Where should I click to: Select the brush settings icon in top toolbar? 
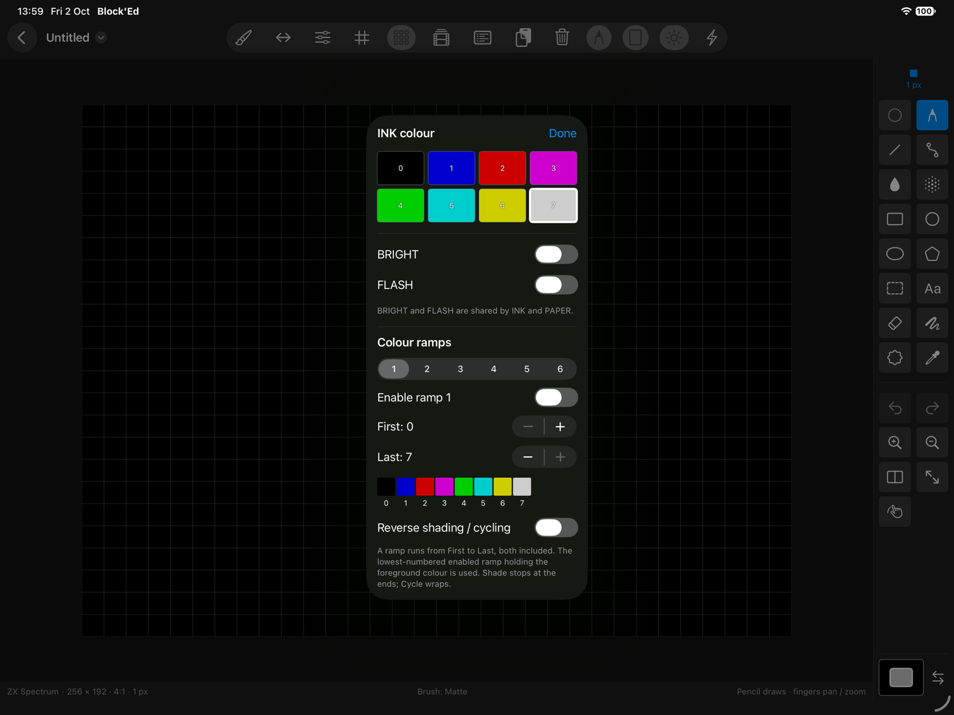[x=243, y=38]
